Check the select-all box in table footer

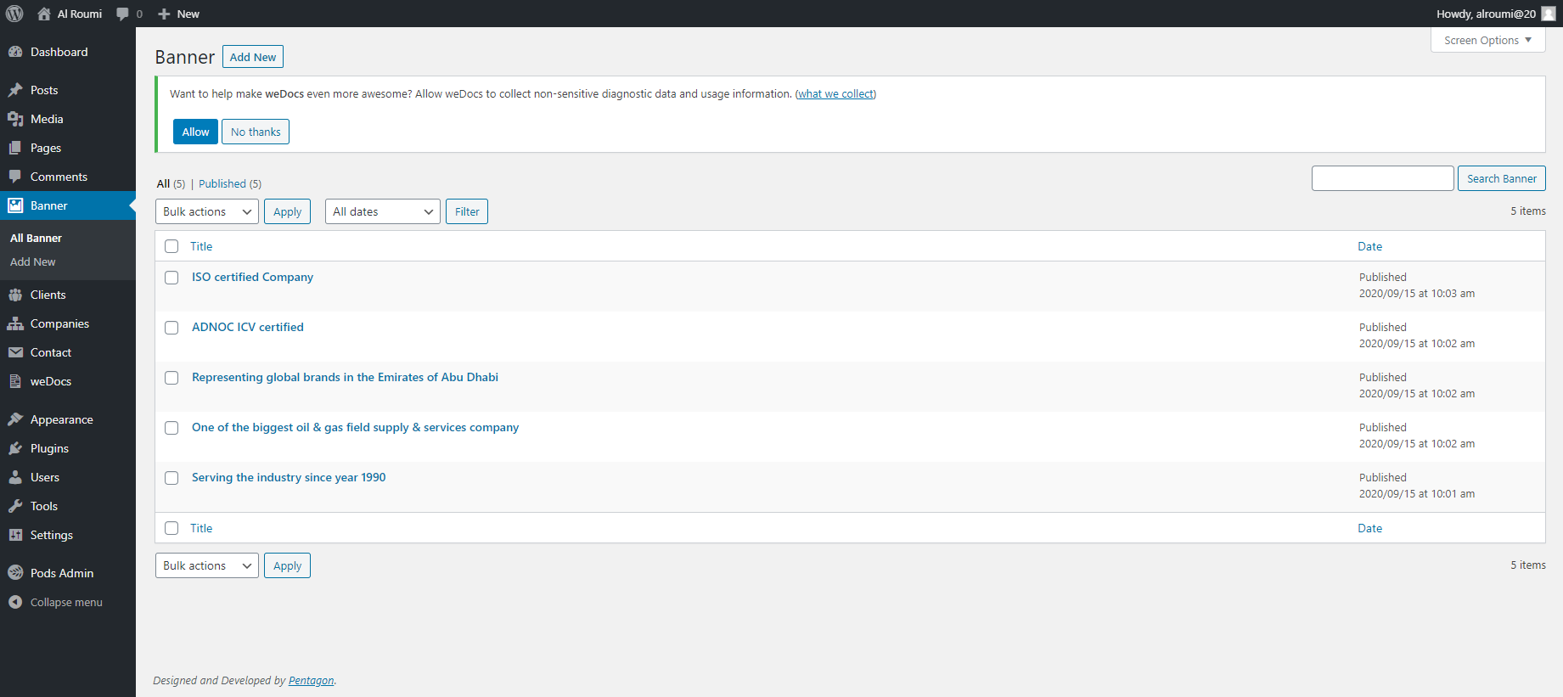point(171,528)
